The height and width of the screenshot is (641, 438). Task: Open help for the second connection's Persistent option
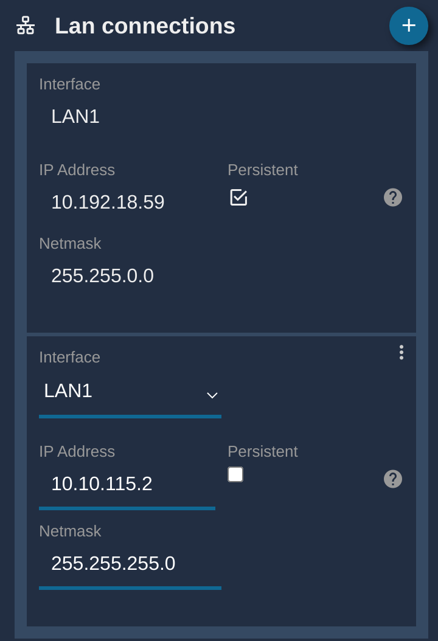[392, 479]
